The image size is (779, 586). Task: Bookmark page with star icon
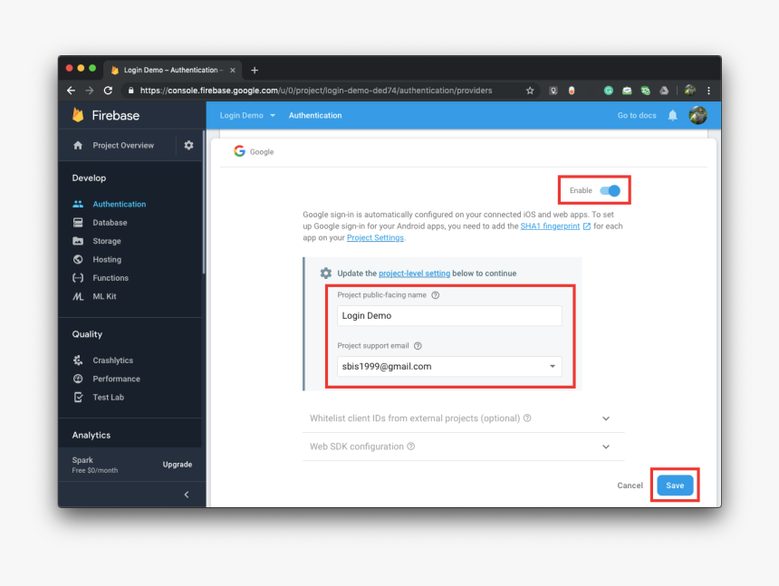click(x=530, y=91)
